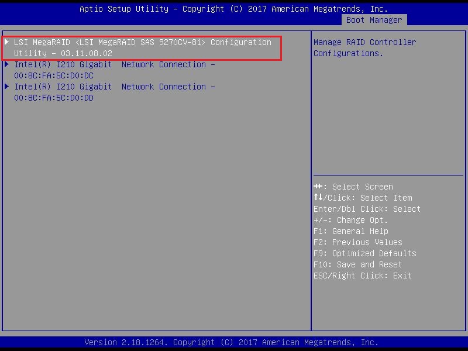The width and height of the screenshot is (468, 351).
Task: Click F9: Optimized Defaults option
Action: (364, 253)
